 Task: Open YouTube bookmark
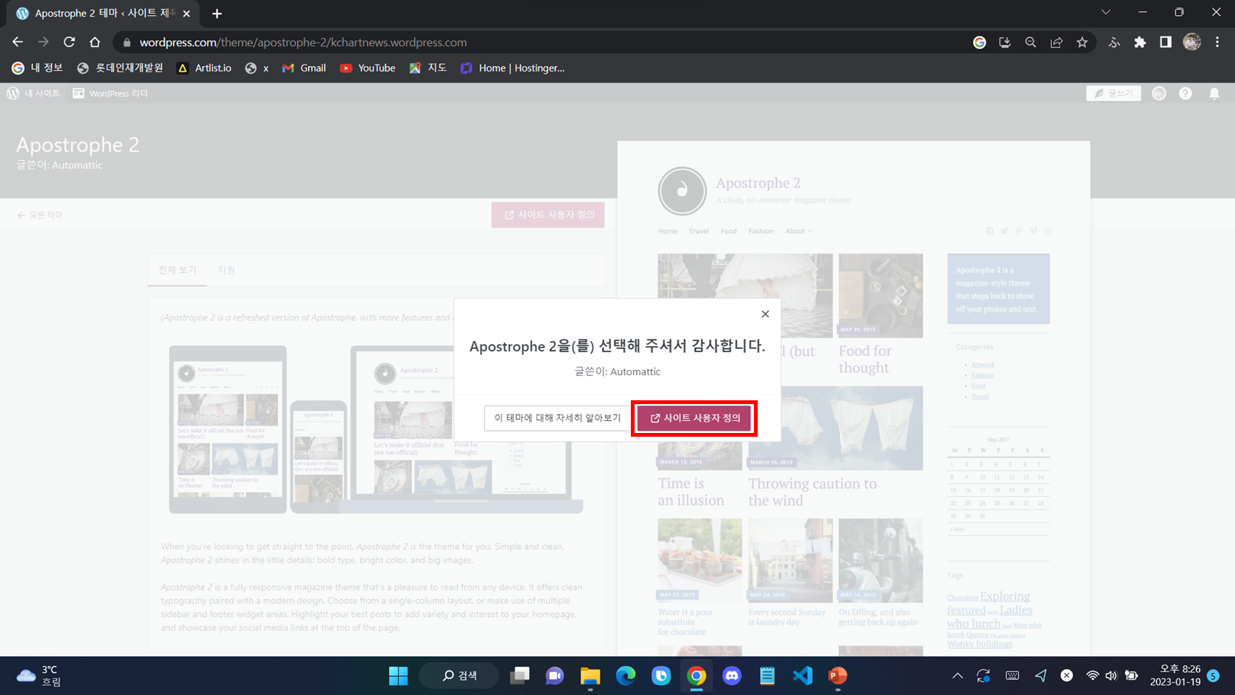coord(368,68)
